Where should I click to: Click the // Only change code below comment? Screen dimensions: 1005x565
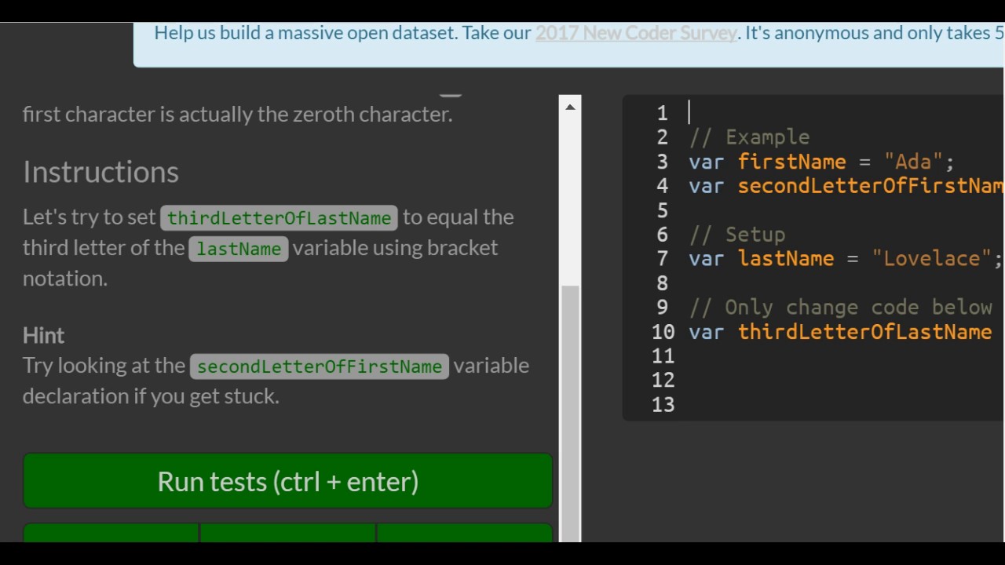[x=840, y=308]
